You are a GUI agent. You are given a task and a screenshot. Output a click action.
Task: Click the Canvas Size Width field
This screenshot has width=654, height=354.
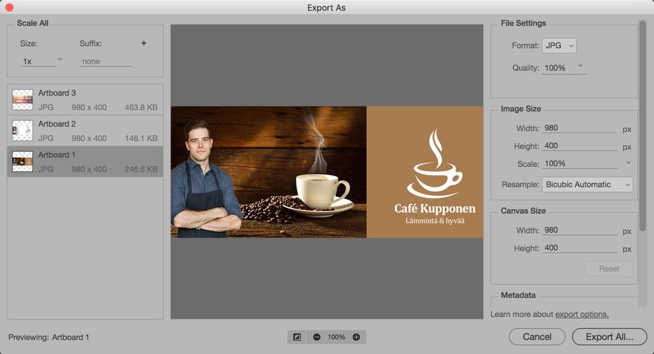pos(580,230)
